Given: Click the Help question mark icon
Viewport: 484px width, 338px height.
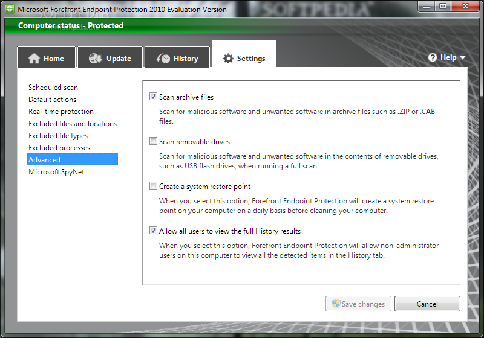Looking at the screenshot, I should 433,57.
